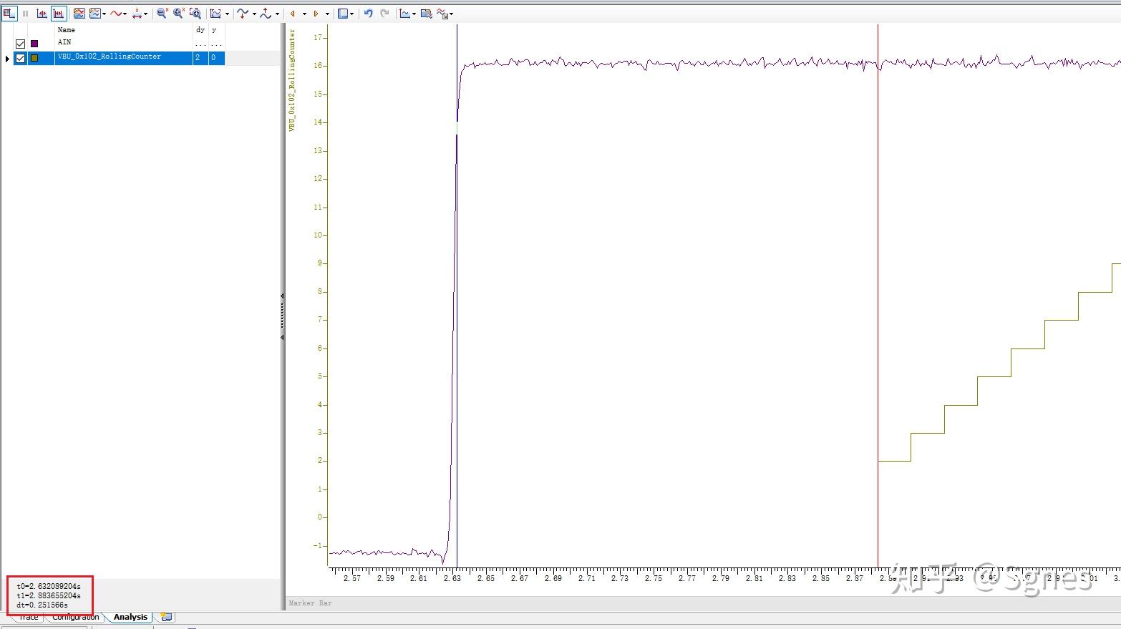Open the Configuration tab
The width and height of the screenshot is (1121, 629).
pyautogui.click(x=74, y=617)
